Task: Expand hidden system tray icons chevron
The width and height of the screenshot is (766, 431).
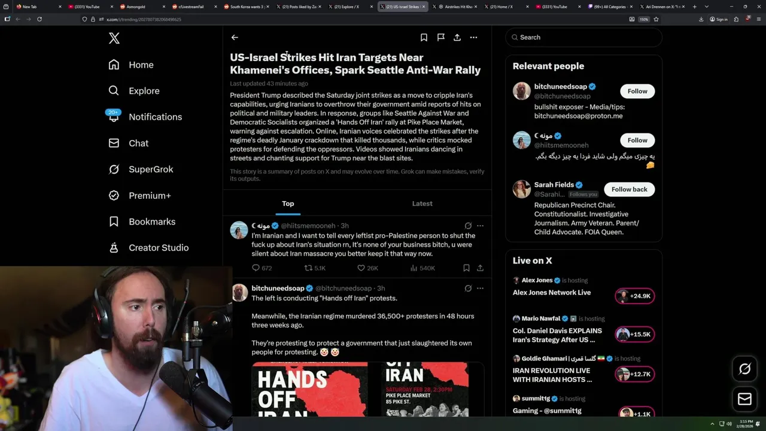Action: coord(712,424)
